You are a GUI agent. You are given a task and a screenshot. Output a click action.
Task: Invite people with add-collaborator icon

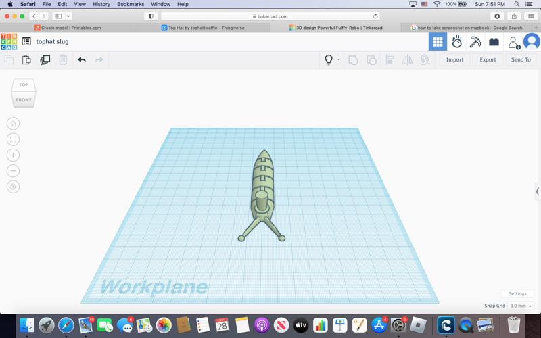[514, 42]
